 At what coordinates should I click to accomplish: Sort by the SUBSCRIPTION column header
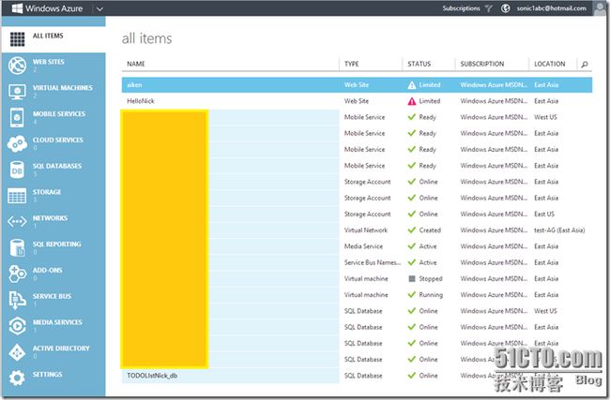[x=482, y=64]
